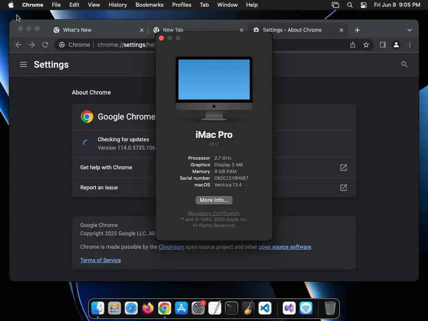Image resolution: width=428 pixels, height=321 pixels.
Task: Close the New Tab tab
Action: pyautogui.click(x=241, y=30)
